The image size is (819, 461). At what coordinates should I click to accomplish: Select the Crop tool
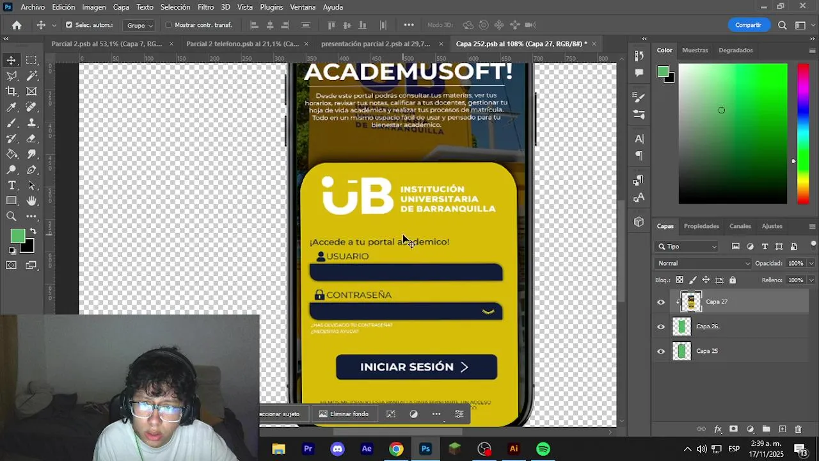point(12,92)
